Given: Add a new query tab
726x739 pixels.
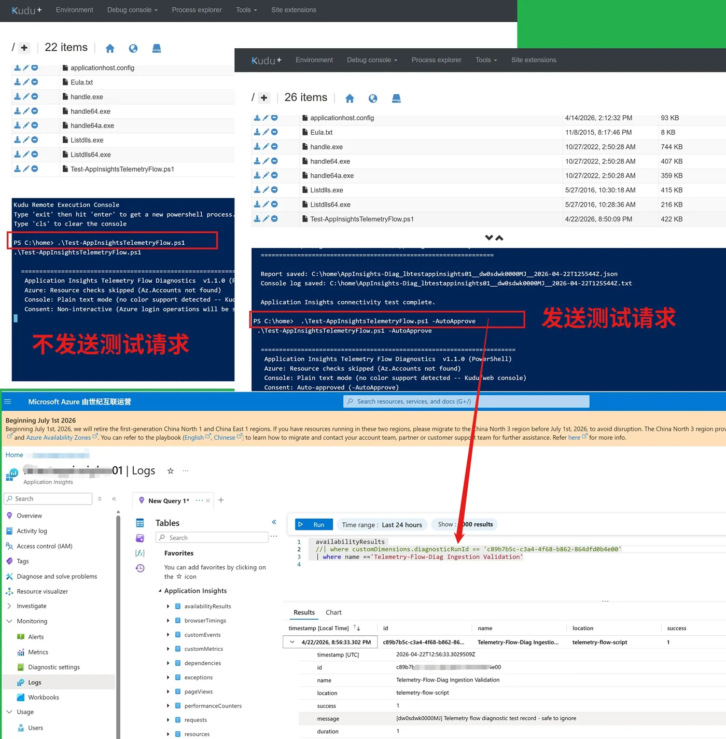Looking at the screenshot, I should coord(221,500).
